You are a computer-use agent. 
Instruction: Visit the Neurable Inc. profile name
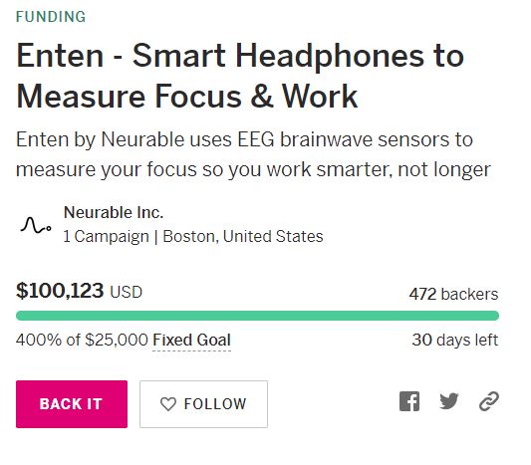pyautogui.click(x=114, y=212)
